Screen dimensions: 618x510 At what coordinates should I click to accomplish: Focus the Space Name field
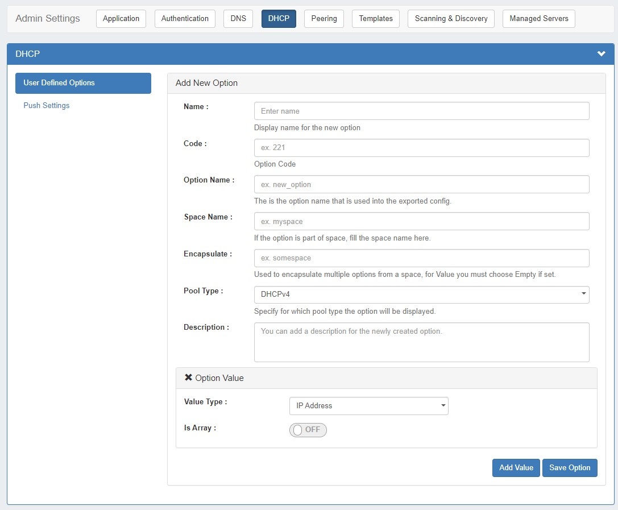421,221
